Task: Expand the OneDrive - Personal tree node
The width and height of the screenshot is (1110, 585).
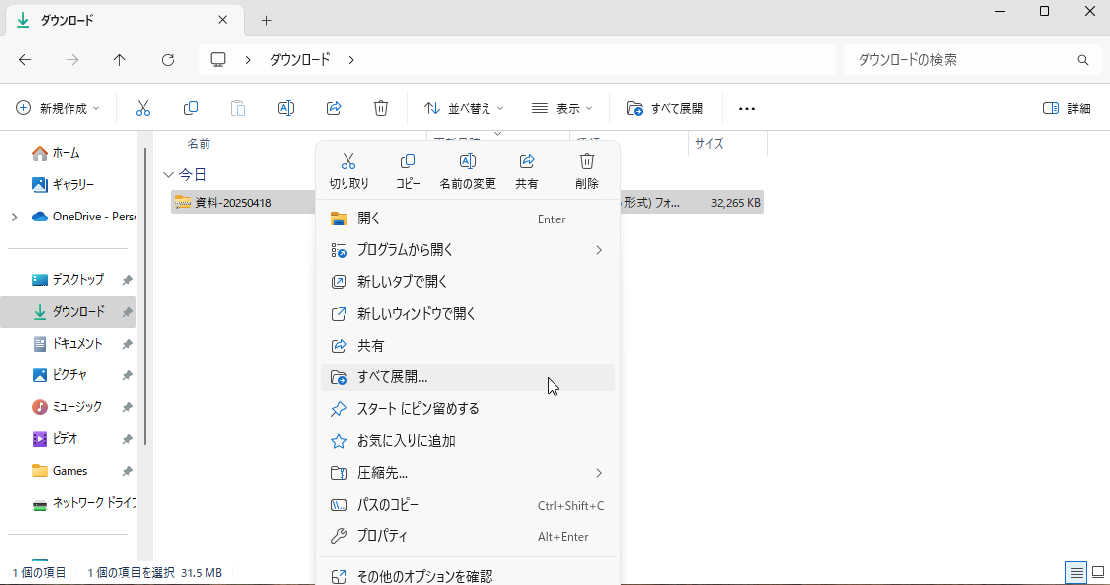Action: click(x=15, y=217)
